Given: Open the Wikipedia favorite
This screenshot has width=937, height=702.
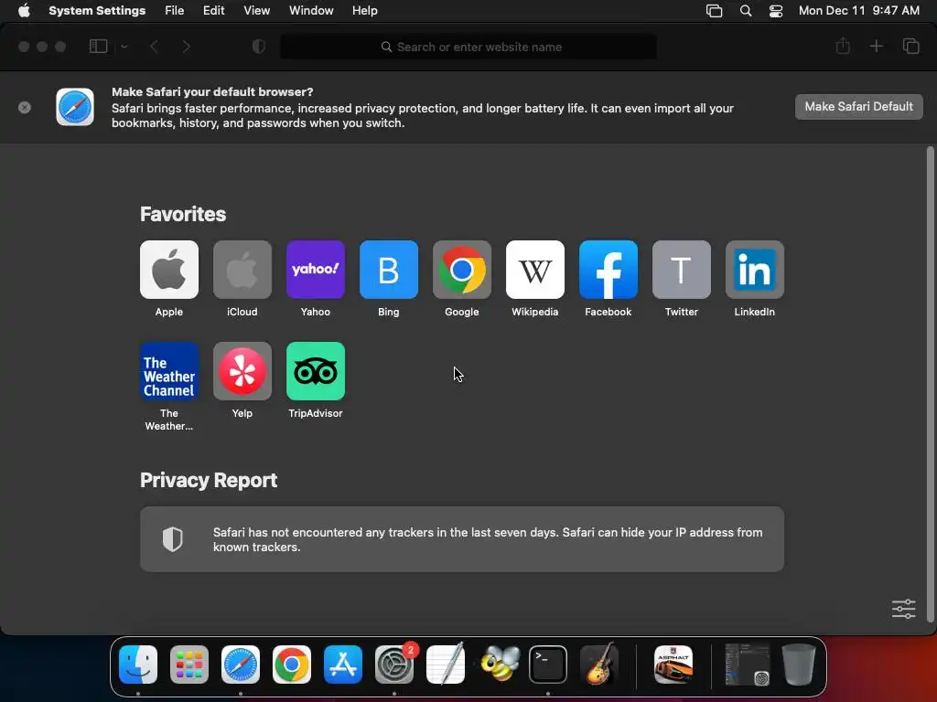Looking at the screenshot, I should 534,270.
